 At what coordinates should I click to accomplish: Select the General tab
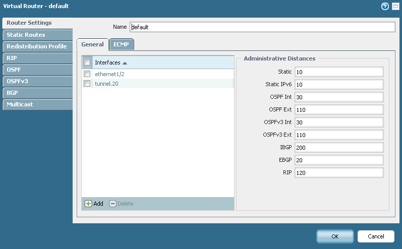click(x=92, y=44)
